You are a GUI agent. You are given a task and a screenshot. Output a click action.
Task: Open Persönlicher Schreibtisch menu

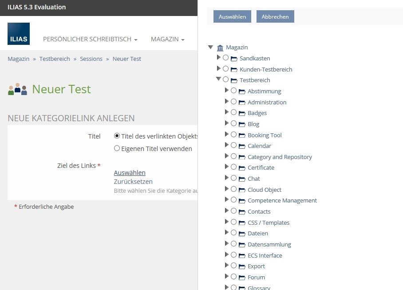click(90, 39)
